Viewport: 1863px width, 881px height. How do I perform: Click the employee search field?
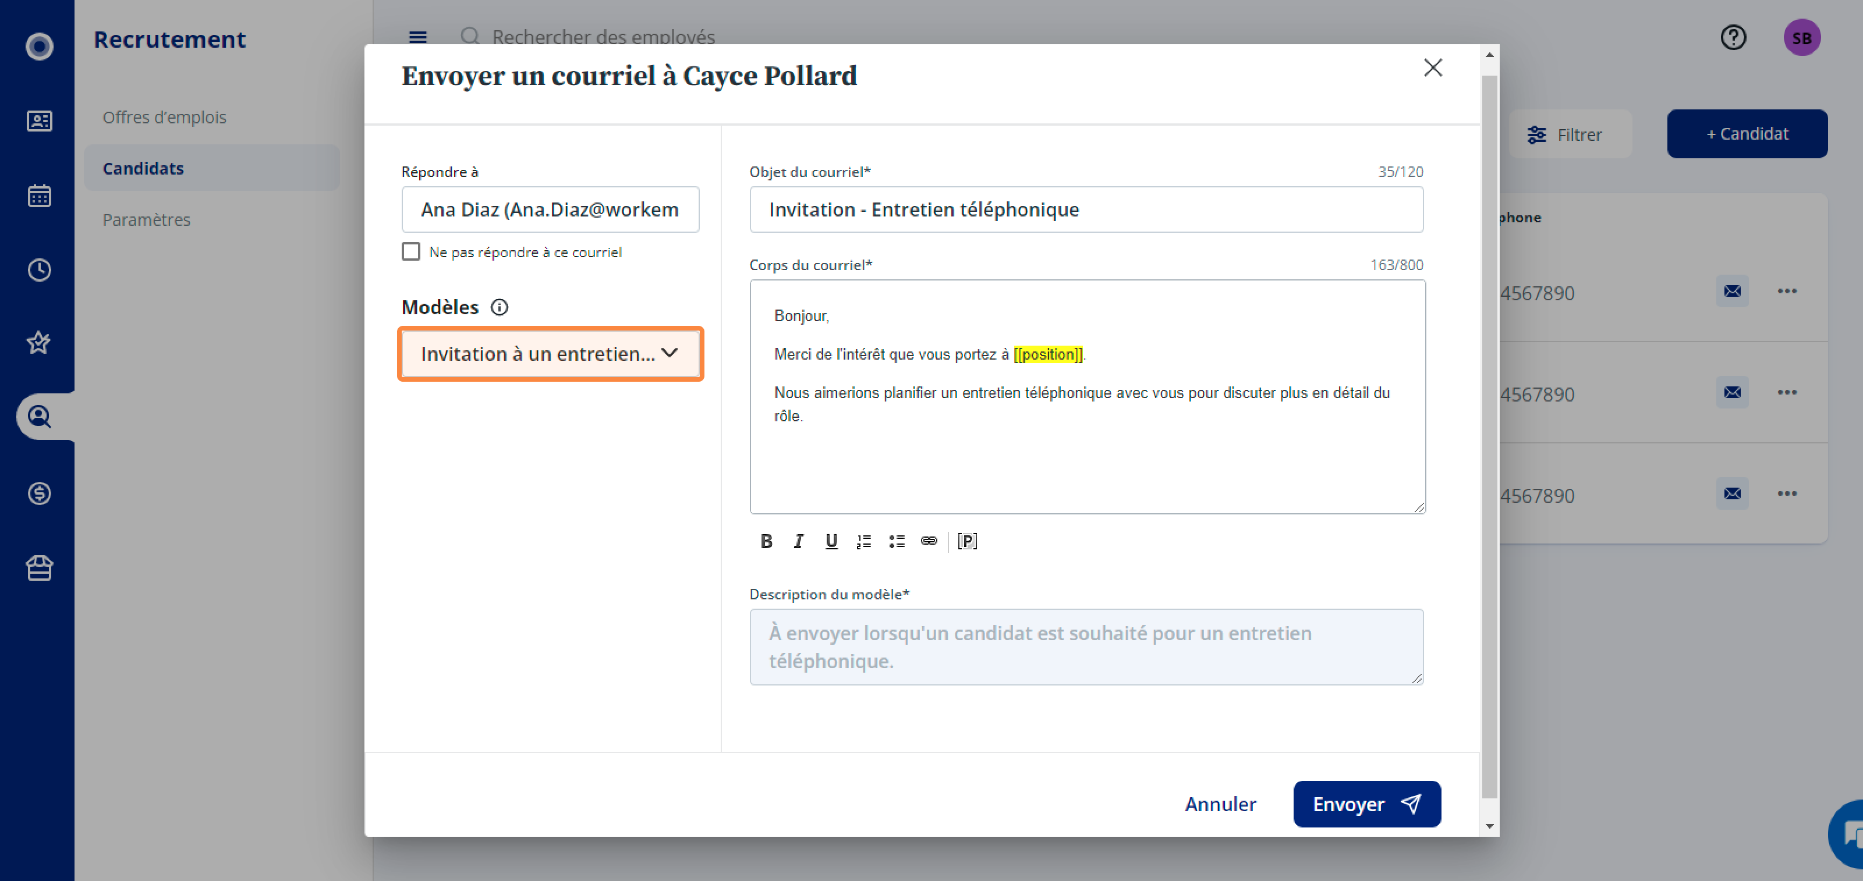[x=603, y=37]
